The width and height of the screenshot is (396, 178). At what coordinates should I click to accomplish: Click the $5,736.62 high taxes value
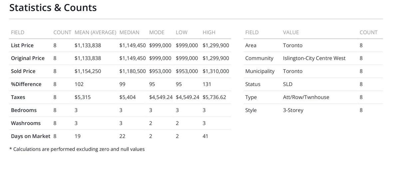214,97
